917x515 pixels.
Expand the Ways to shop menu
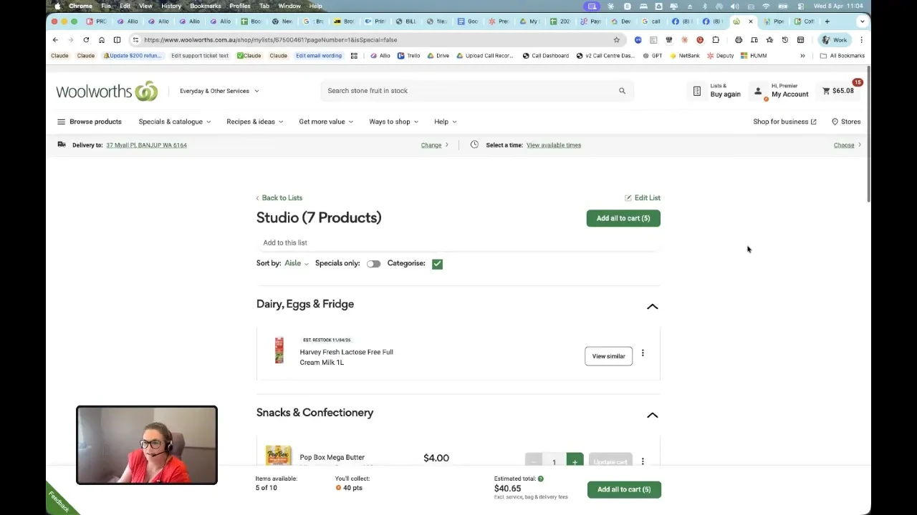click(394, 122)
